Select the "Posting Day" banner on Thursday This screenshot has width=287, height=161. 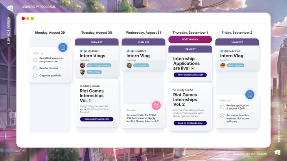click(x=190, y=39)
